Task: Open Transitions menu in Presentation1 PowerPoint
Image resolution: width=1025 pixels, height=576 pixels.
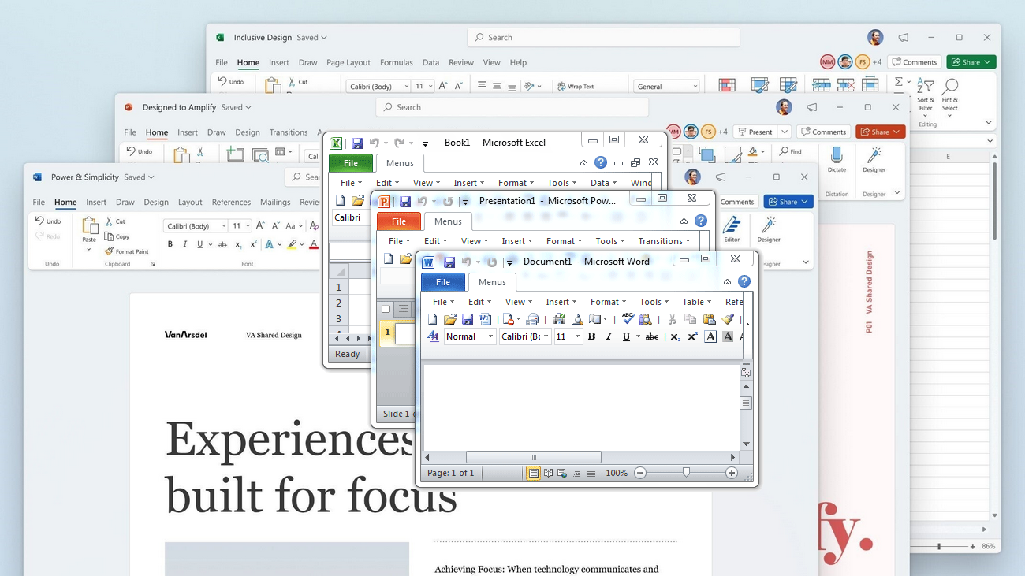Action: [x=664, y=241]
